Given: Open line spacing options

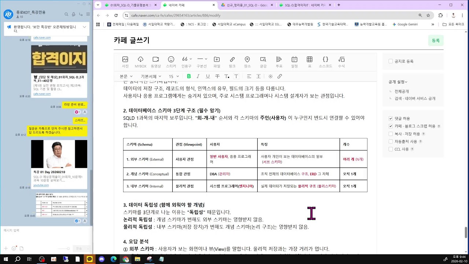Looking at the screenshot, I should 258,76.
